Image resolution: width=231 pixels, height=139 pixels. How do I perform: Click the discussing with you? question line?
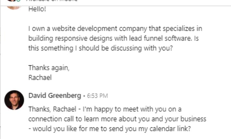tap(141, 48)
